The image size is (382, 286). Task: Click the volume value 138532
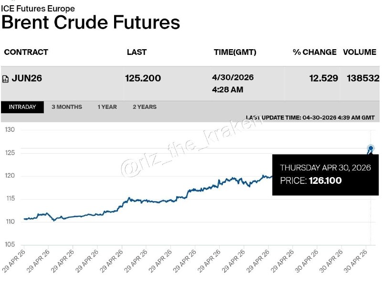(362, 78)
